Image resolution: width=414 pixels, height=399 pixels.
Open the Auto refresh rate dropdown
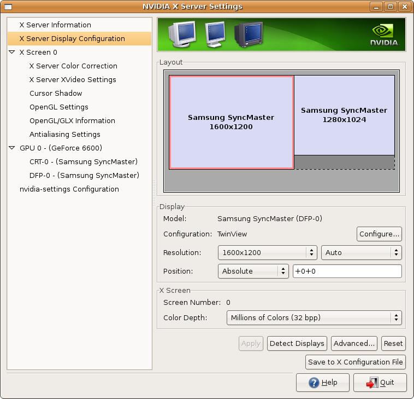coord(361,253)
